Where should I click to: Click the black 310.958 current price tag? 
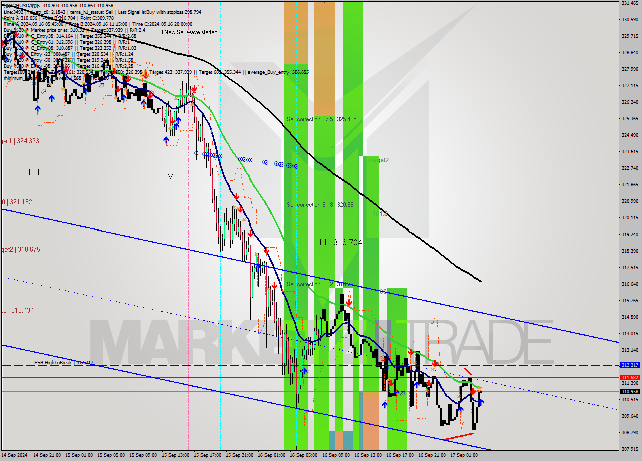coord(630,391)
